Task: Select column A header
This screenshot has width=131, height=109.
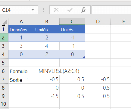Action: click(x=21, y=22)
